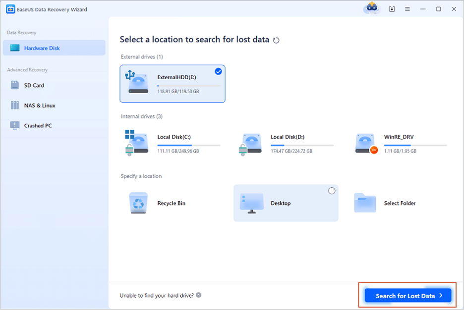Click Specify a location heading
Viewport: 464px width, 310px height.
pyautogui.click(x=141, y=176)
